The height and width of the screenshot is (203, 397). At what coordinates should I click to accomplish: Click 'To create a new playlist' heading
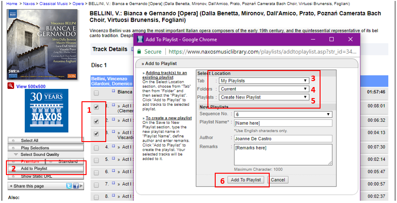pos(169,118)
